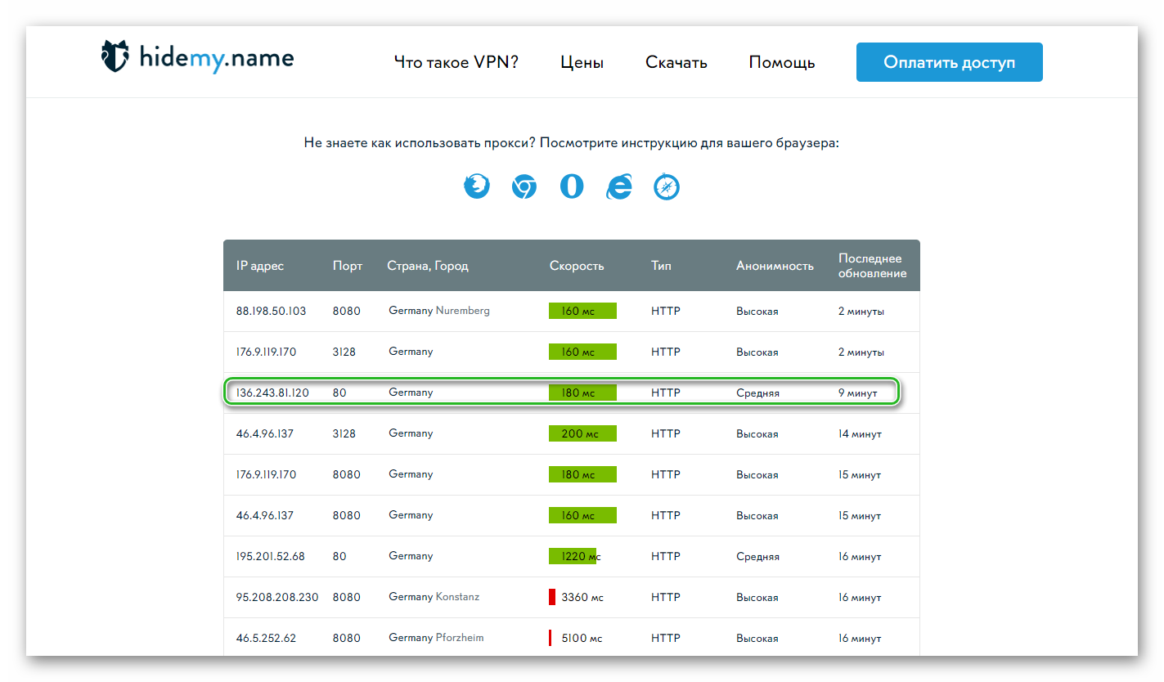Click the IP address 195.201.52.68
The height and width of the screenshot is (682, 1164).
[x=270, y=557]
